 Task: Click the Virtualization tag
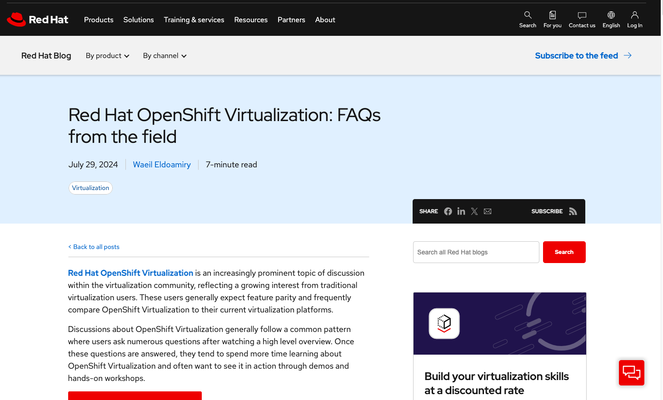[90, 188]
